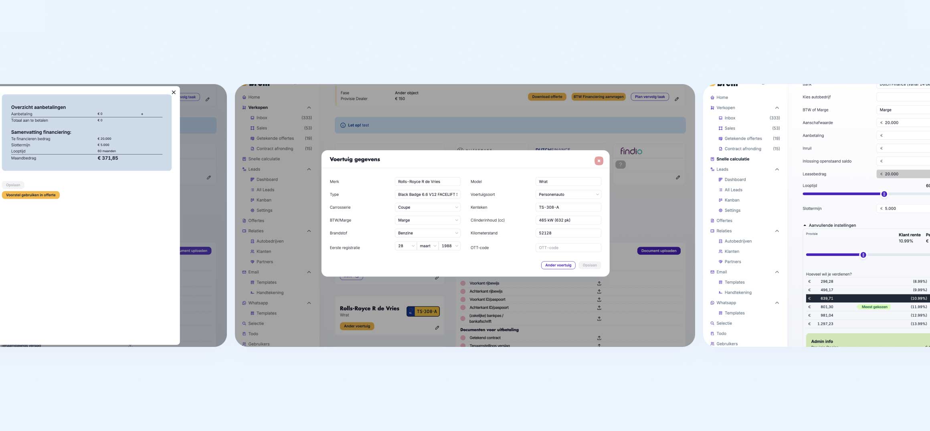The height and width of the screenshot is (431, 930).
Task: Adjust the Looptijd slider handle
Action: (884, 194)
